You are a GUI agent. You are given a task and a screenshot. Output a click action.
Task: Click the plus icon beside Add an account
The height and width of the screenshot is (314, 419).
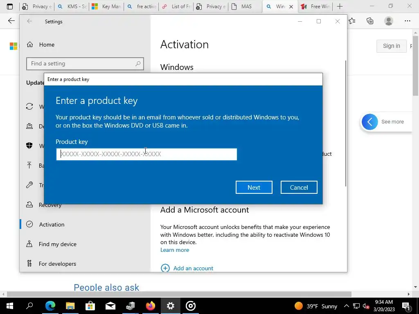tap(165, 268)
